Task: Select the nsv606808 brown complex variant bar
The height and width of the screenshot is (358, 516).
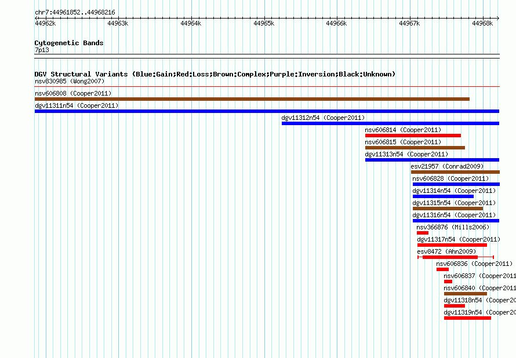Action: pyautogui.click(x=252, y=99)
